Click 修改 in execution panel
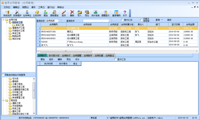The width and height of the screenshot is (200, 120). click(x=51, y=60)
